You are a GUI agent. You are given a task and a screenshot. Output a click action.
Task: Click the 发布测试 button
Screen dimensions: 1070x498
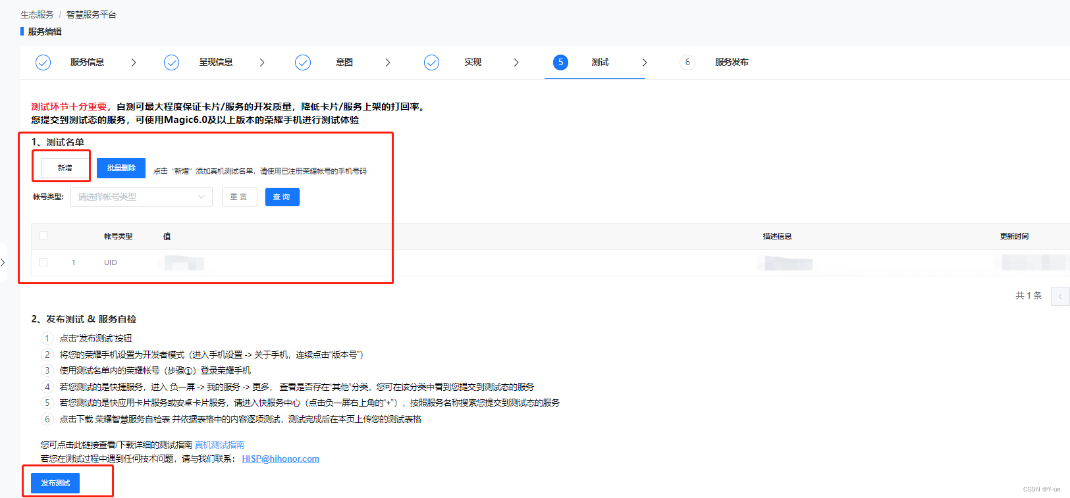(x=55, y=483)
